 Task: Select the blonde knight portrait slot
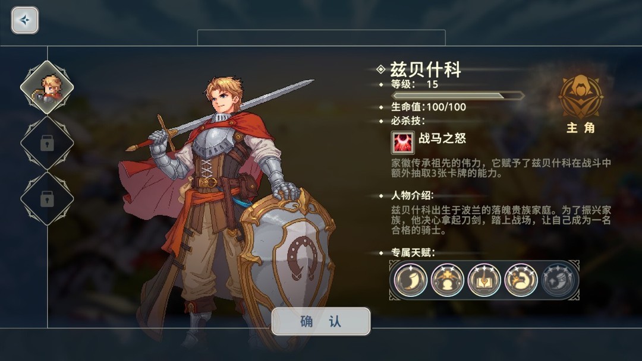[x=47, y=87]
